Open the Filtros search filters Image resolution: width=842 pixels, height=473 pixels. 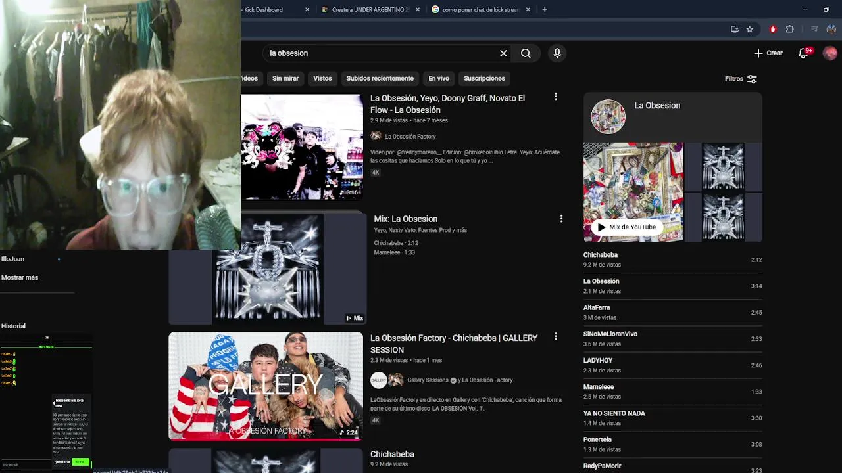[x=741, y=79]
